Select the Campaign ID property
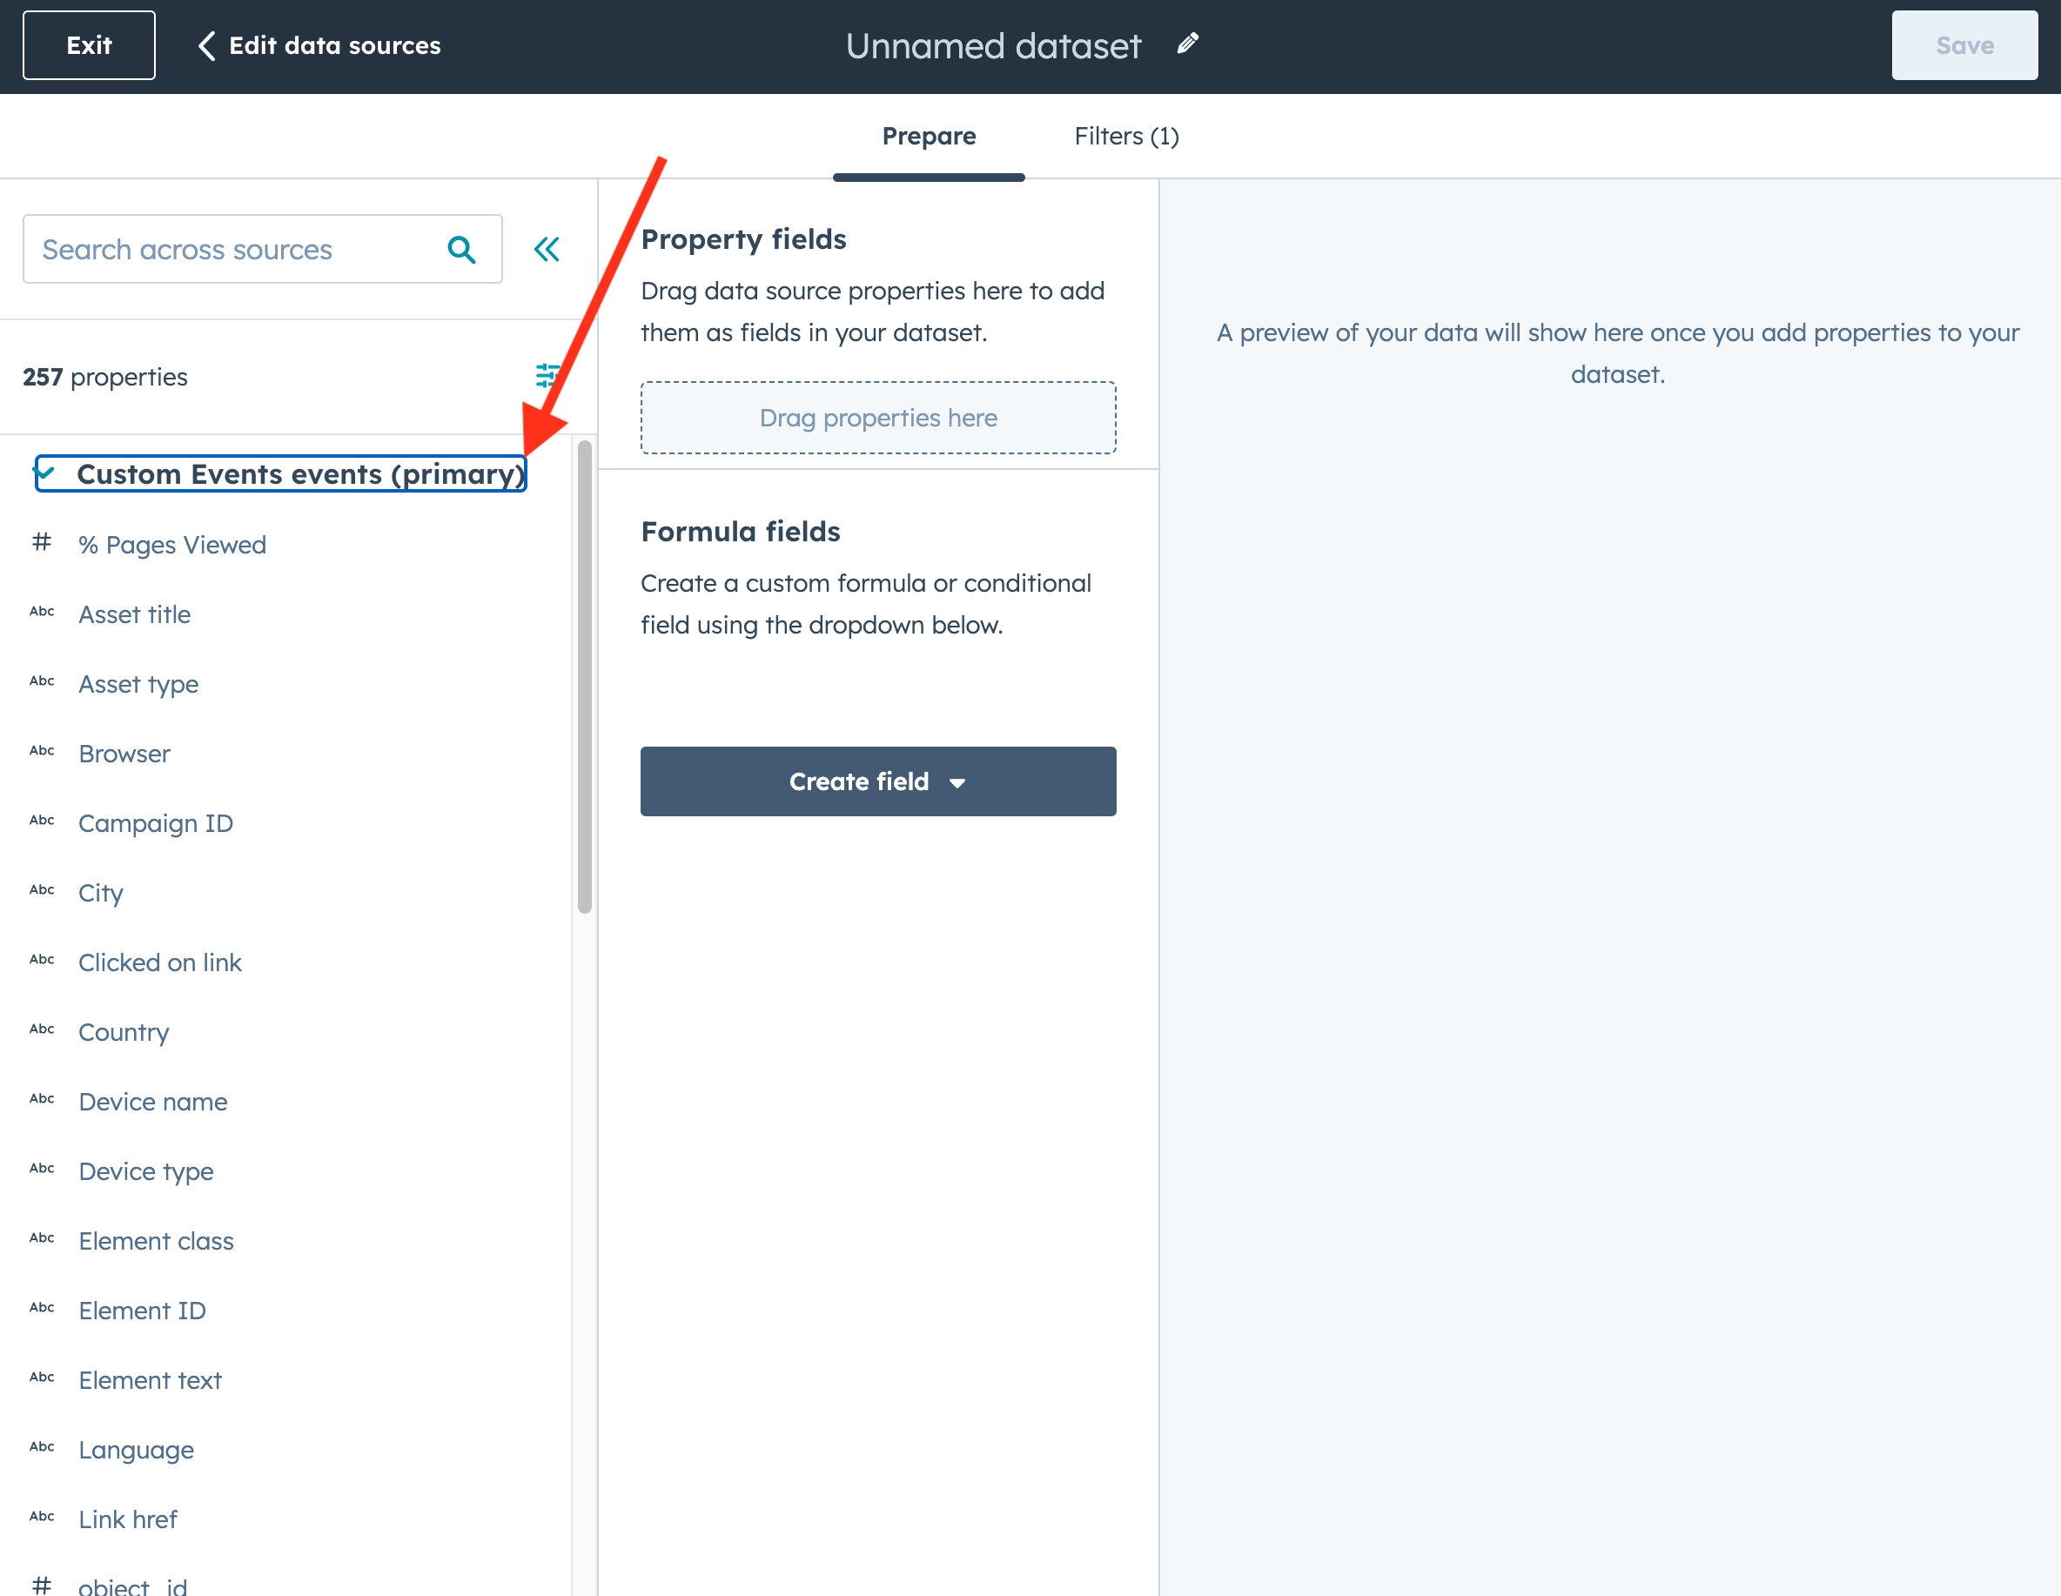 155,824
